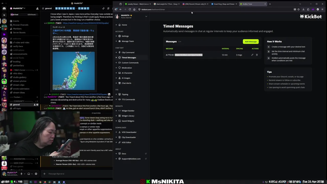Bookmark this page with star icon

pyautogui.click(x=298, y=9)
